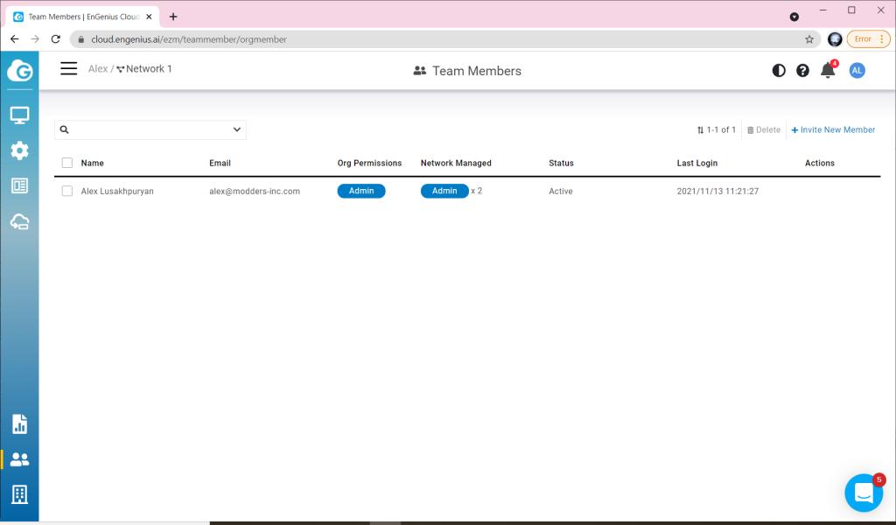Screen dimensions: 896x525
Task: Focus the member search input field
Action: (x=150, y=129)
